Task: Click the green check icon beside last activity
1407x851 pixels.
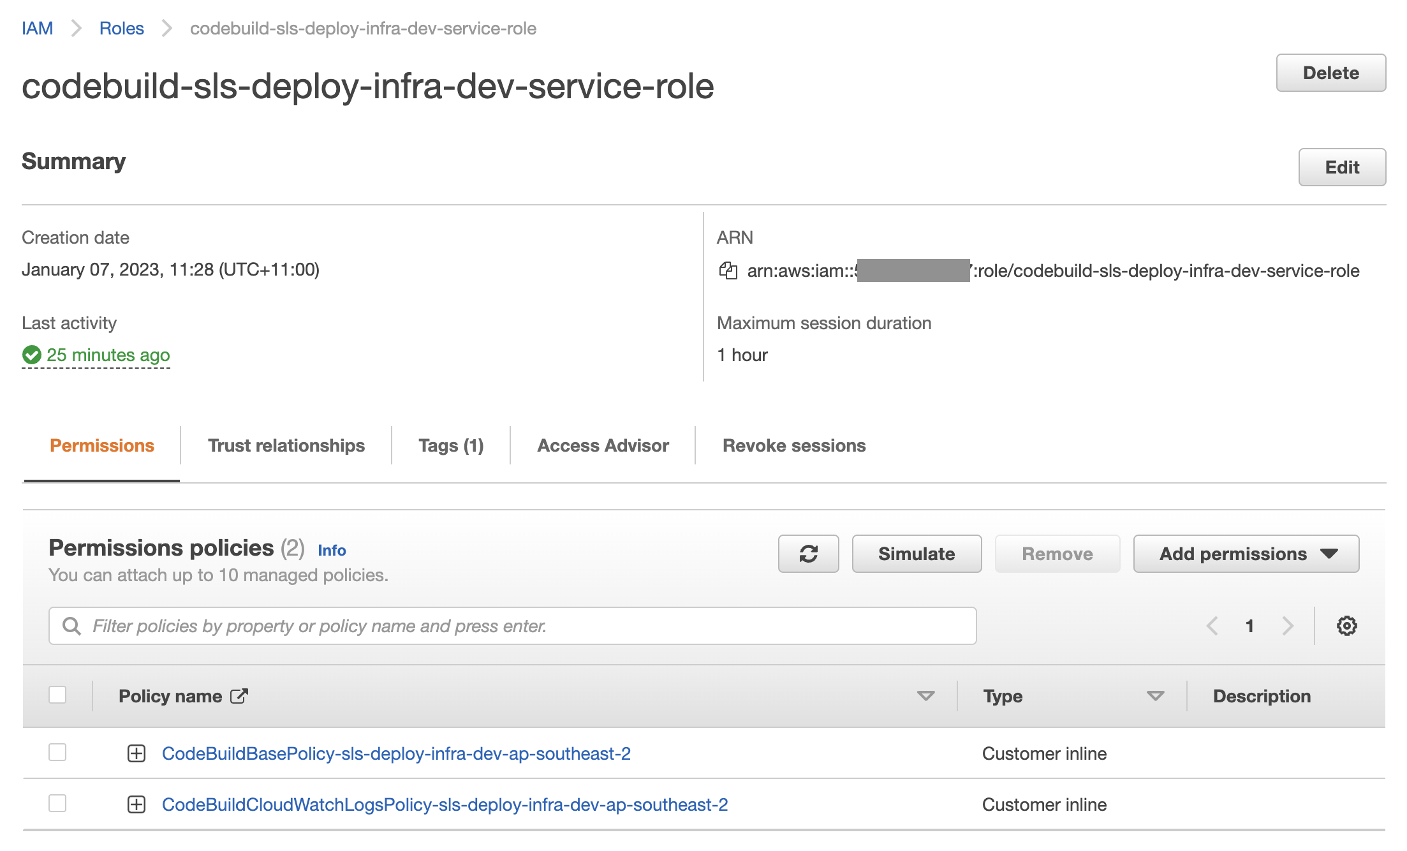Action: [x=31, y=355]
